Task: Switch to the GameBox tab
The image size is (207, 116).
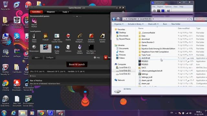Action: coord(36,12)
